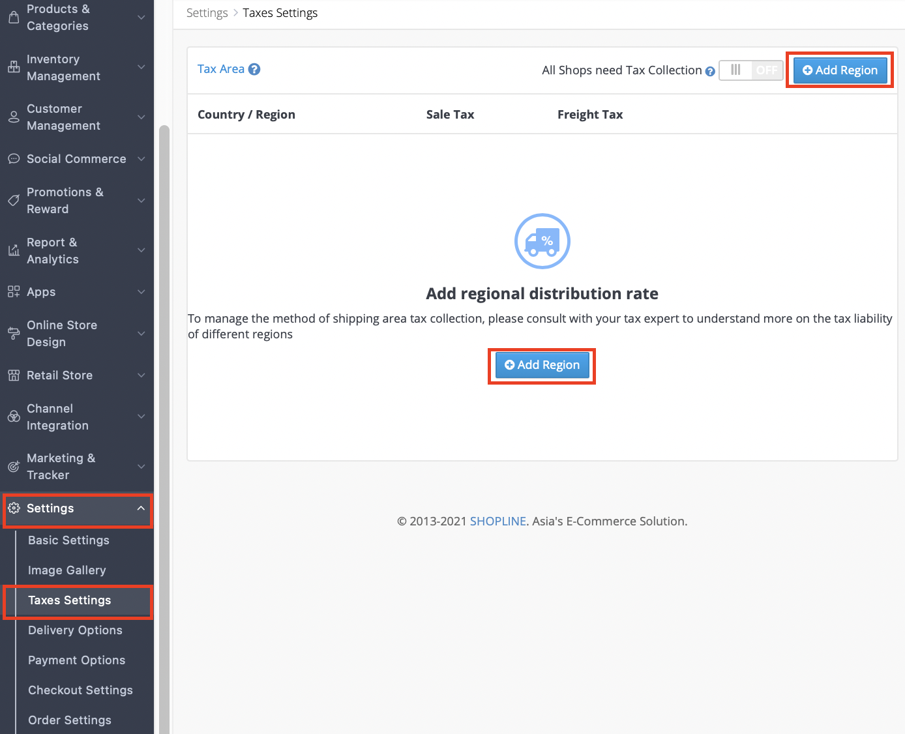Expand Inventory Management chevron
Image resolution: width=905 pixels, height=734 pixels.
[x=141, y=67]
